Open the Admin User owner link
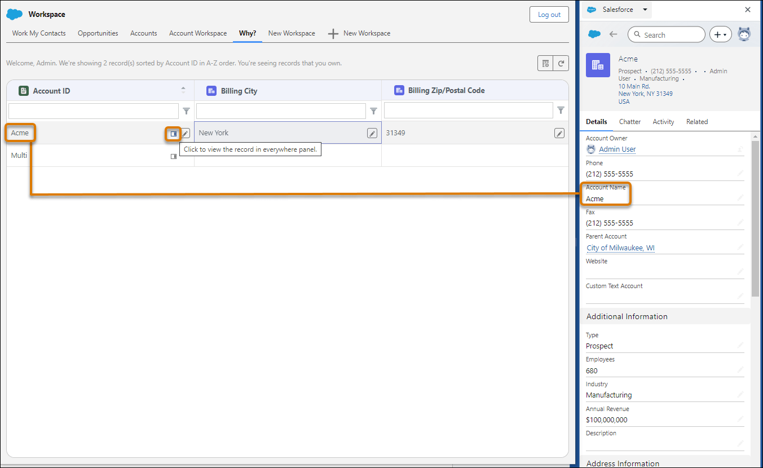The width and height of the screenshot is (763, 468). click(618, 149)
